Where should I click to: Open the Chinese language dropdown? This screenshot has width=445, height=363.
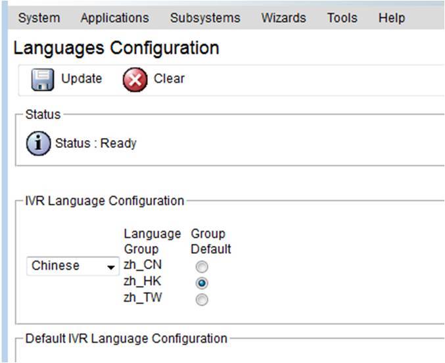[x=73, y=266]
